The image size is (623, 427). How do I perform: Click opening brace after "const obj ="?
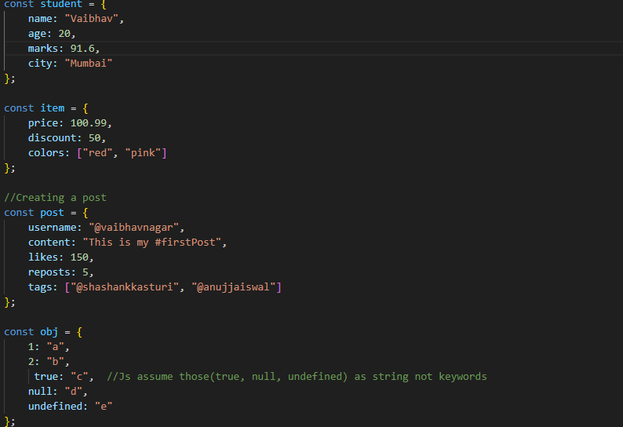tap(79, 332)
